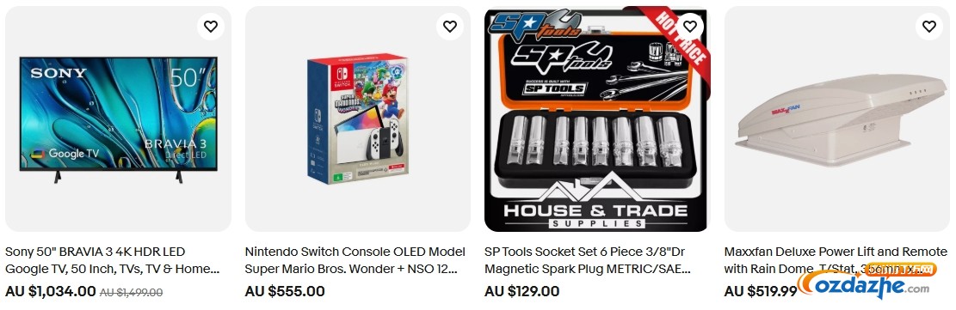This screenshot has width=956, height=310.
Task: Click the struck-through AU $1,499.00 price
Action: coord(131,292)
